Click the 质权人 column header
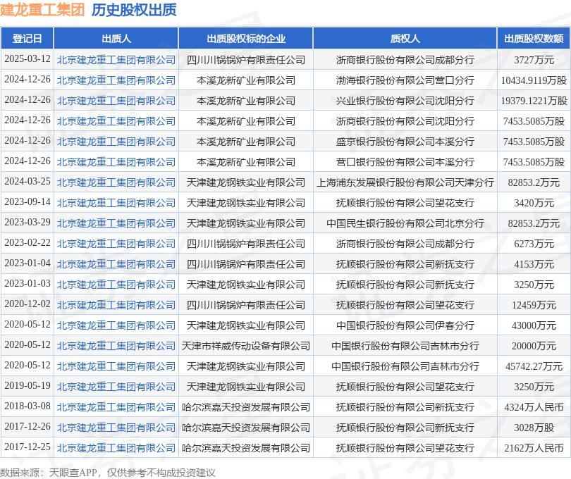This screenshot has height=479, width=571. pyautogui.click(x=405, y=38)
